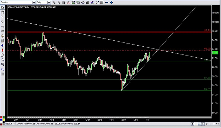Click the save chart icon

78,2
